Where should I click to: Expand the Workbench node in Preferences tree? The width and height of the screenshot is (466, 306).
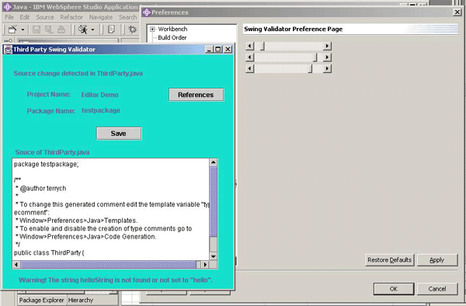pos(152,29)
